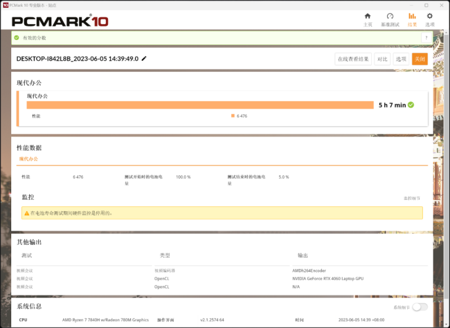Click the green valid score check icon
The image size is (450, 328).
[x=16, y=38]
